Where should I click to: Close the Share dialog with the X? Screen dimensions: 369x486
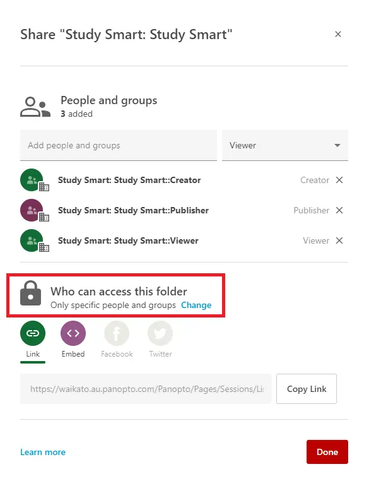tap(338, 34)
